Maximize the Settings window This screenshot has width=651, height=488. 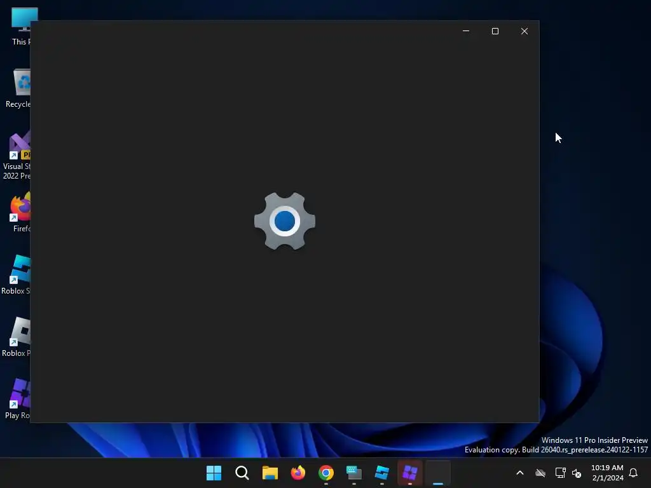(495, 31)
